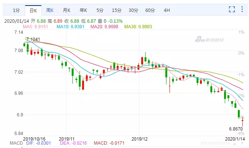This screenshot has height=148, width=249.
Task: Select the 月K monthly candlestick tab
Action: click(x=67, y=10)
